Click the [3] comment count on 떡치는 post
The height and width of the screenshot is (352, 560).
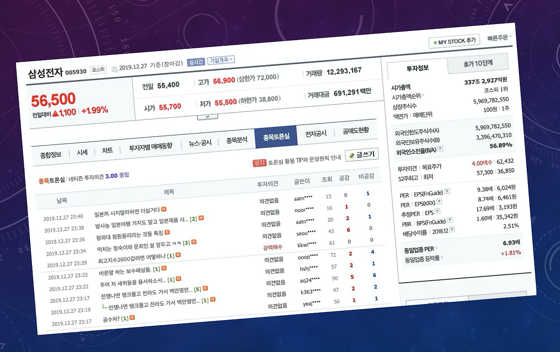click(x=186, y=243)
